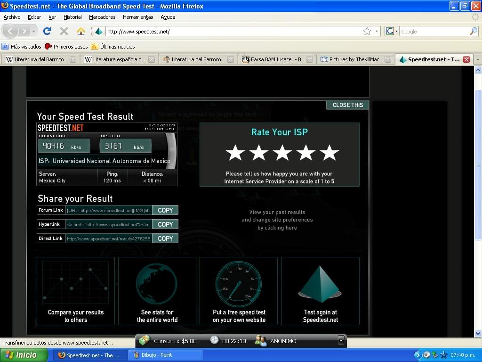
Task: Open the Últimas noticias feed bookmark
Action: tap(113, 47)
